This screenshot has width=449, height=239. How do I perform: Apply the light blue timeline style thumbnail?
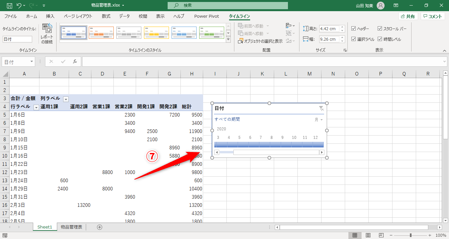coord(184,33)
